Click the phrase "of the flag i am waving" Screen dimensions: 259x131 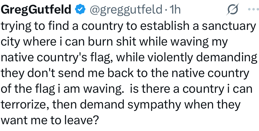[62, 89]
